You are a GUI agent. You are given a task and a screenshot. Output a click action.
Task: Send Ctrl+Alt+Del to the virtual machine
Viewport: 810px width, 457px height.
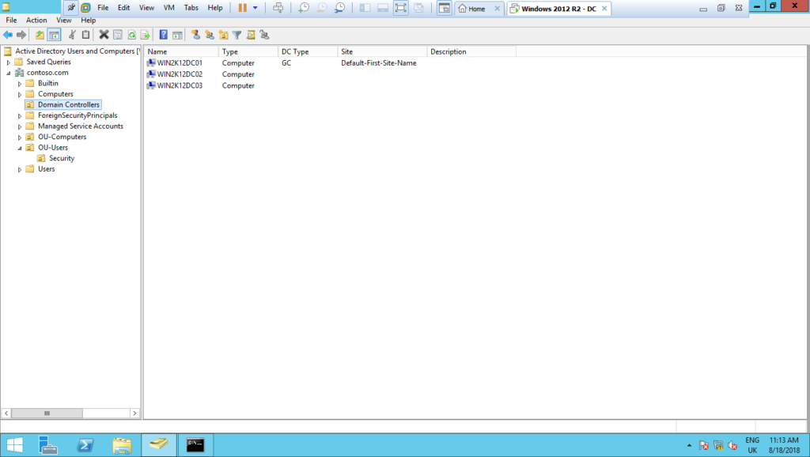click(x=278, y=8)
